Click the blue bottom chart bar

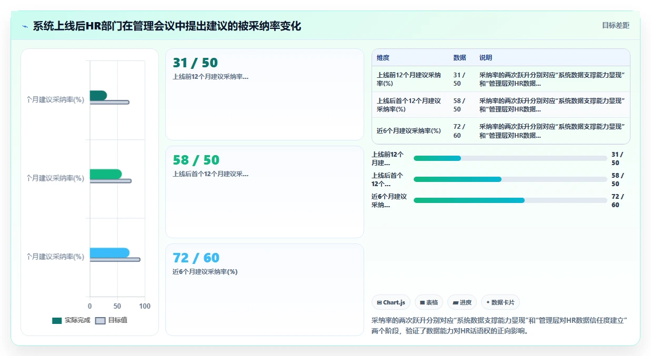click(x=109, y=252)
